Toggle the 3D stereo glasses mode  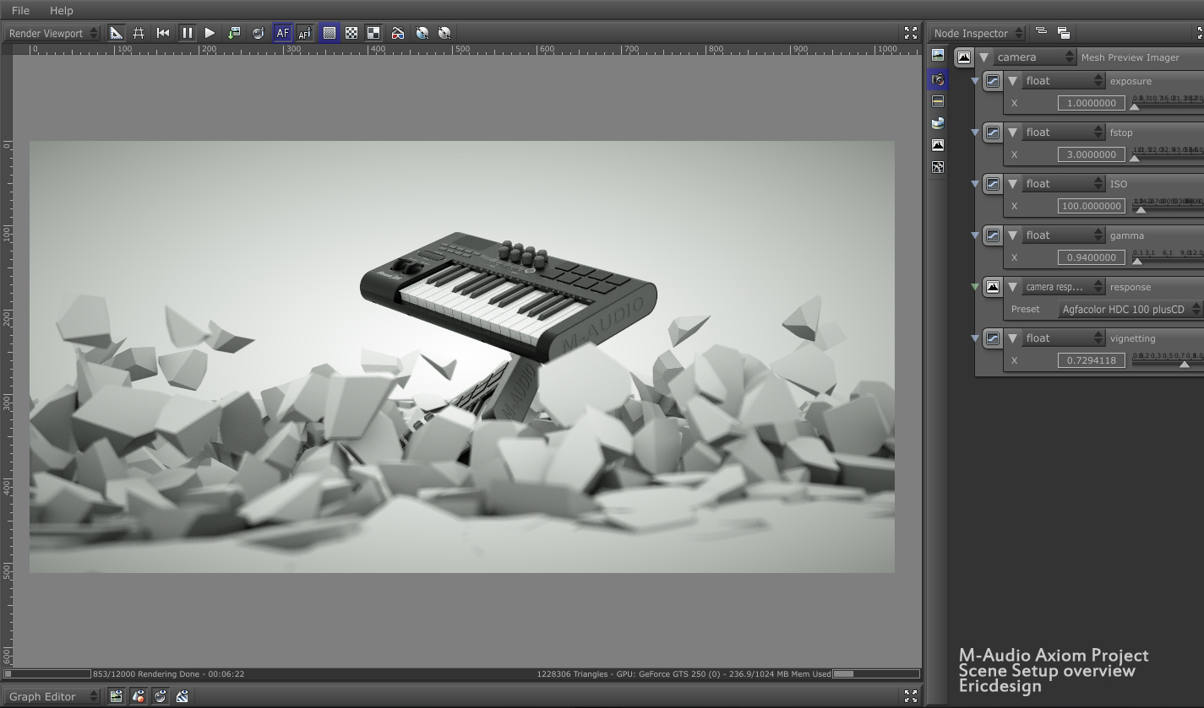click(x=398, y=33)
